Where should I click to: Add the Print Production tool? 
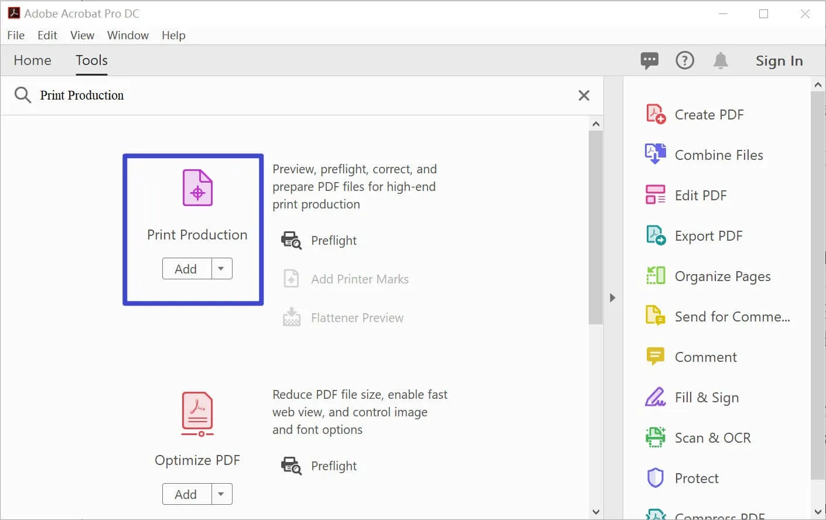click(186, 269)
